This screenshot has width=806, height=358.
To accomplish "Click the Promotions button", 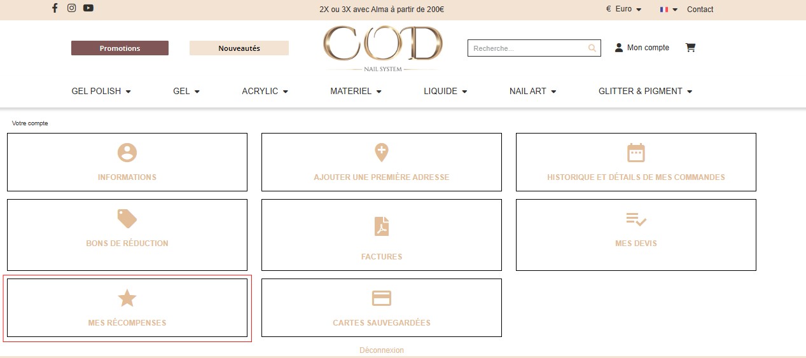I will tap(120, 48).
